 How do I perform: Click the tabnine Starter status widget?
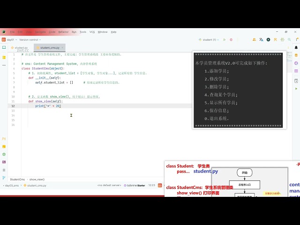point(135,186)
